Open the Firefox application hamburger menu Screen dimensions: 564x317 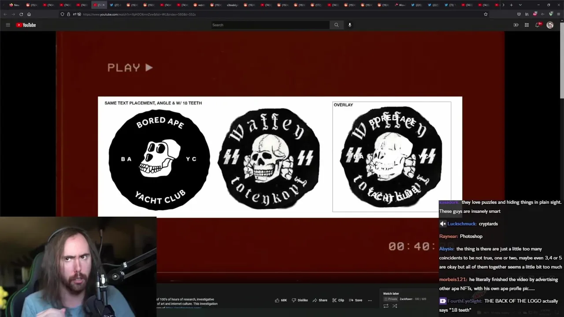tap(559, 14)
